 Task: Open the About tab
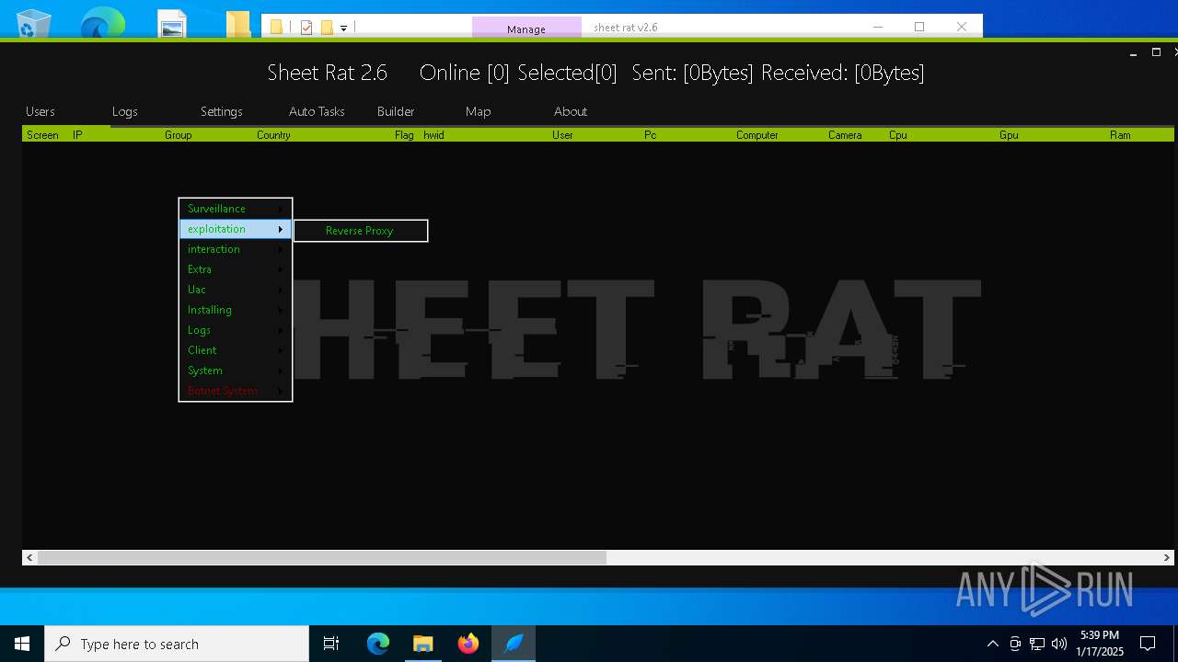coord(571,111)
